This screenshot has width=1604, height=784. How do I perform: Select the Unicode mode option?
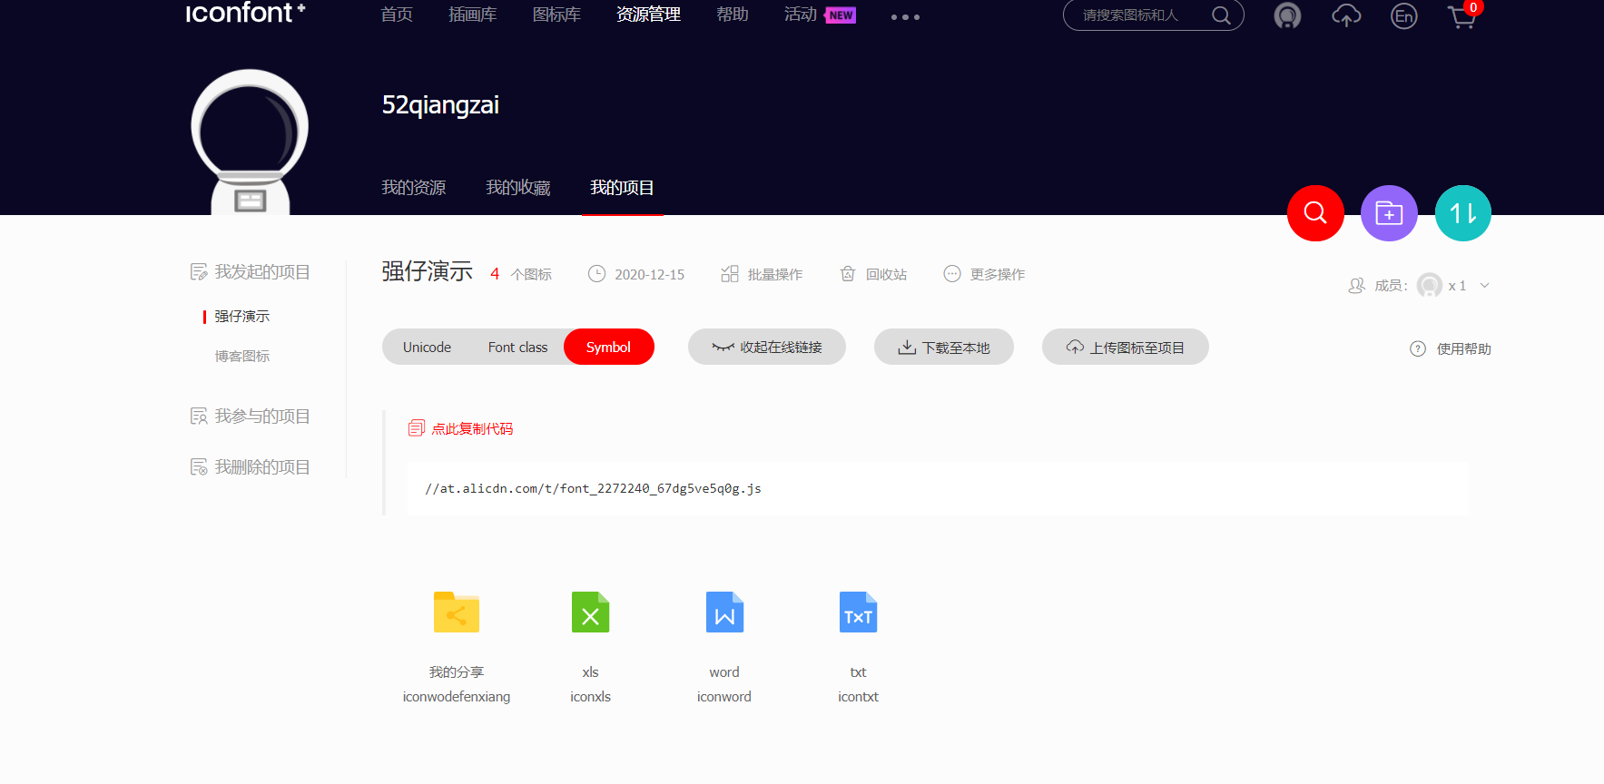427,348
